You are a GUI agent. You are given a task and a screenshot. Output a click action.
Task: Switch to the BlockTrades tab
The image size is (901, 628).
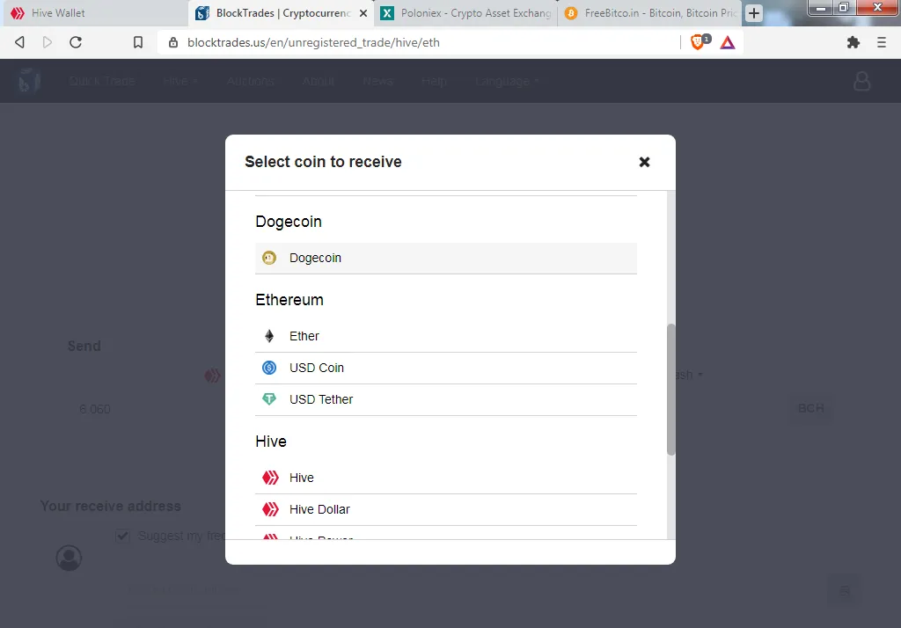point(282,13)
